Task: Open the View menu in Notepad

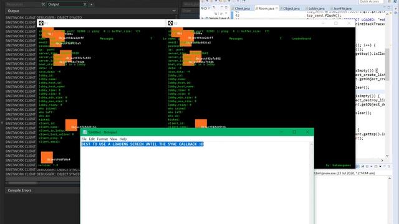Action: [x=113, y=139]
